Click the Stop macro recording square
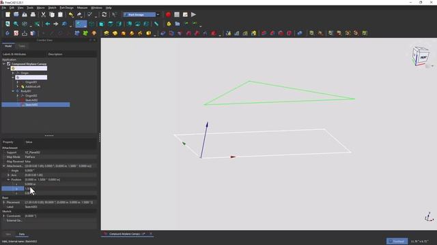This screenshot has width=437, height=245. pyautogui.click(x=177, y=14)
